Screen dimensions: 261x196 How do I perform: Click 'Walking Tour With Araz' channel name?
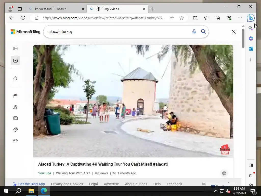pyautogui.click(x=73, y=173)
